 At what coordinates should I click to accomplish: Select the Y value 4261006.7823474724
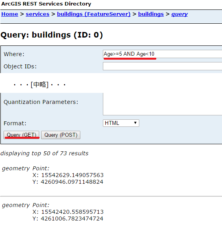tap(72, 219)
